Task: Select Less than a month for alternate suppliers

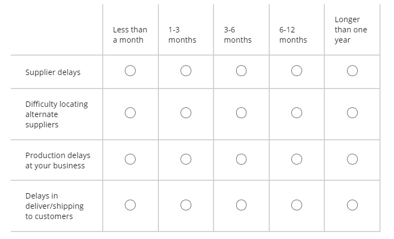Action: [130, 113]
